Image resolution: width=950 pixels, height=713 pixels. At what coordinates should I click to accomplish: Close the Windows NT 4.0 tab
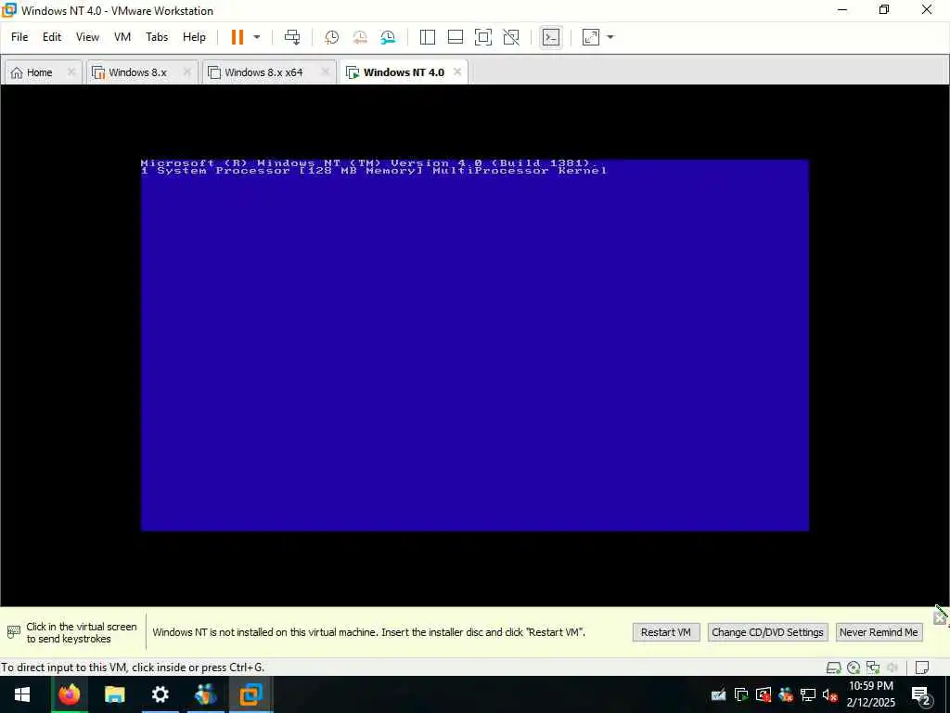(x=457, y=72)
